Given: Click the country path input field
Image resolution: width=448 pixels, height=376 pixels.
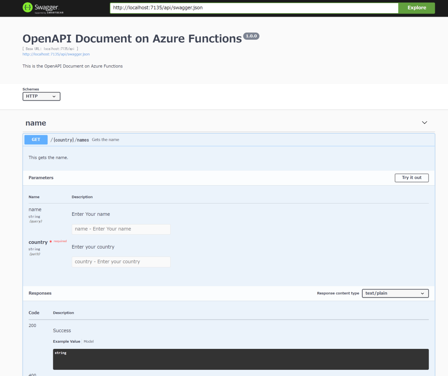Looking at the screenshot, I should 121,262.
